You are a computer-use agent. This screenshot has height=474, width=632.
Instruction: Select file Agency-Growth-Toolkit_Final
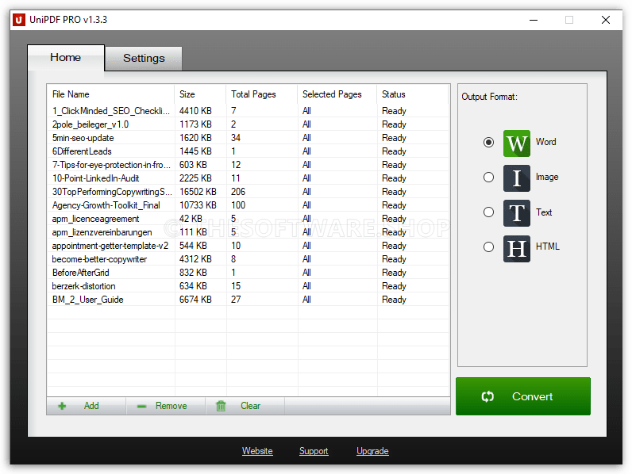(106, 205)
